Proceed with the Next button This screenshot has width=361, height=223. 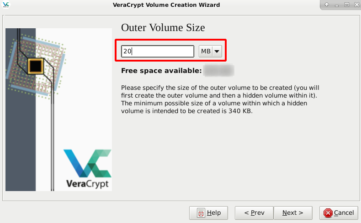pos(293,213)
